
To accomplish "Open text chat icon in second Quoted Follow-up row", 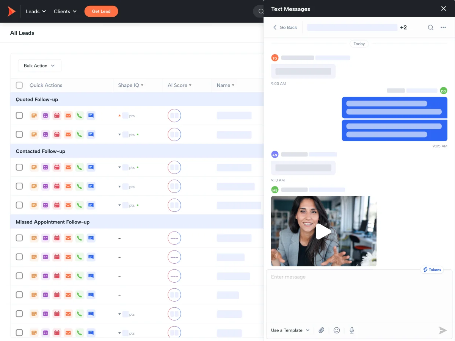I will click(x=91, y=135).
